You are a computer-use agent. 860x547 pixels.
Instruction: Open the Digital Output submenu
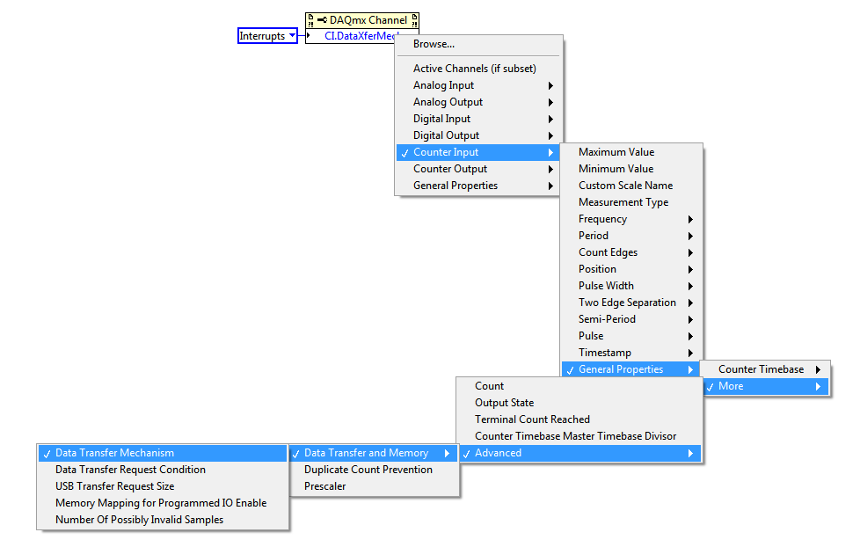(478, 135)
